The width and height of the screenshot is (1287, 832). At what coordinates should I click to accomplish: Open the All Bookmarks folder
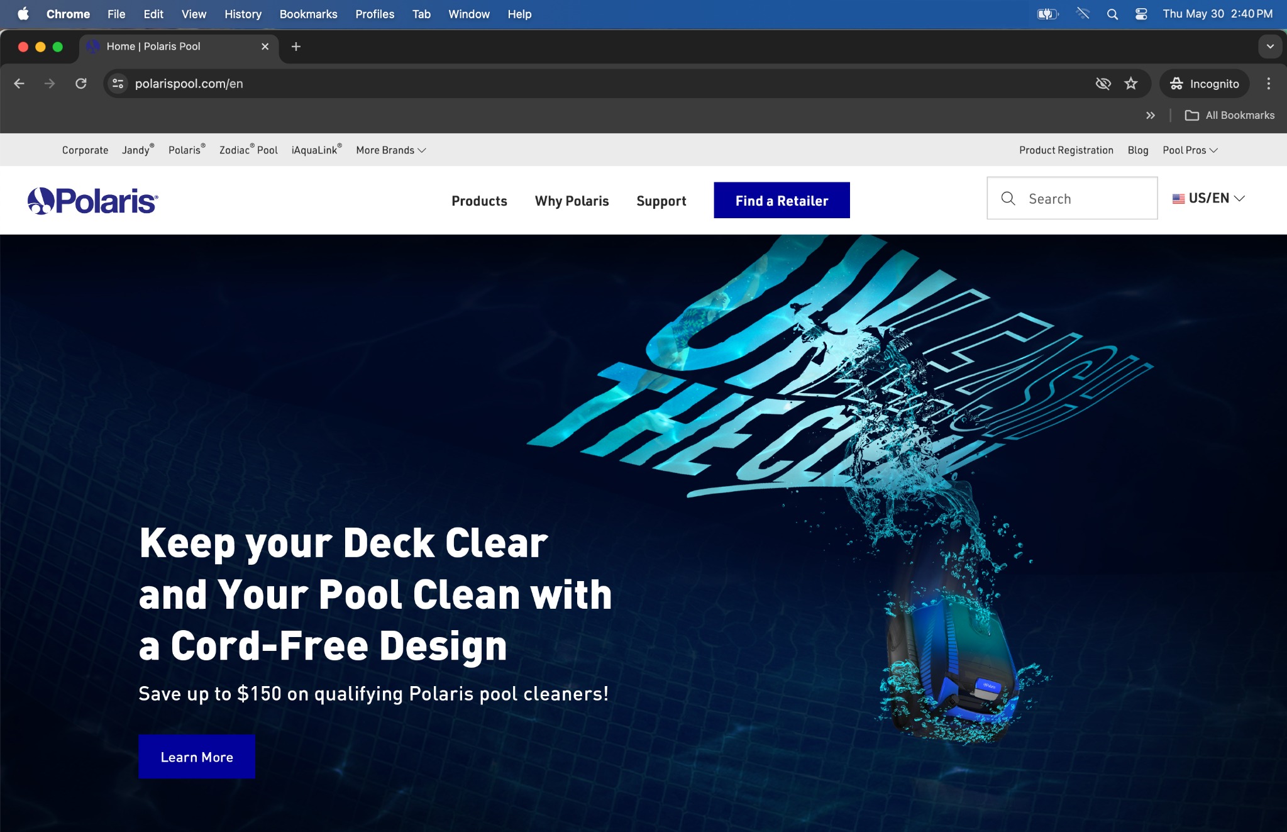(1230, 115)
